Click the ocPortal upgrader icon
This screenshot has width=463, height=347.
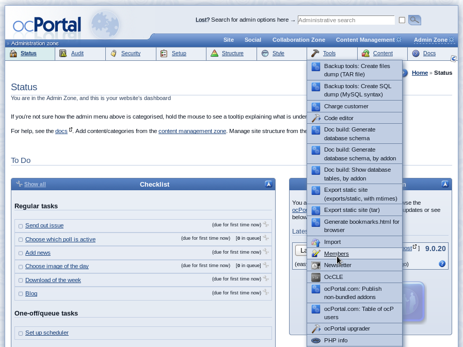click(x=316, y=328)
